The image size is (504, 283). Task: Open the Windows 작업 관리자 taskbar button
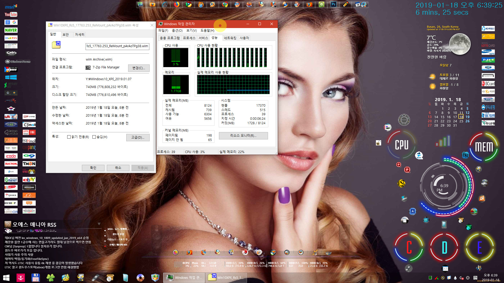click(x=184, y=277)
